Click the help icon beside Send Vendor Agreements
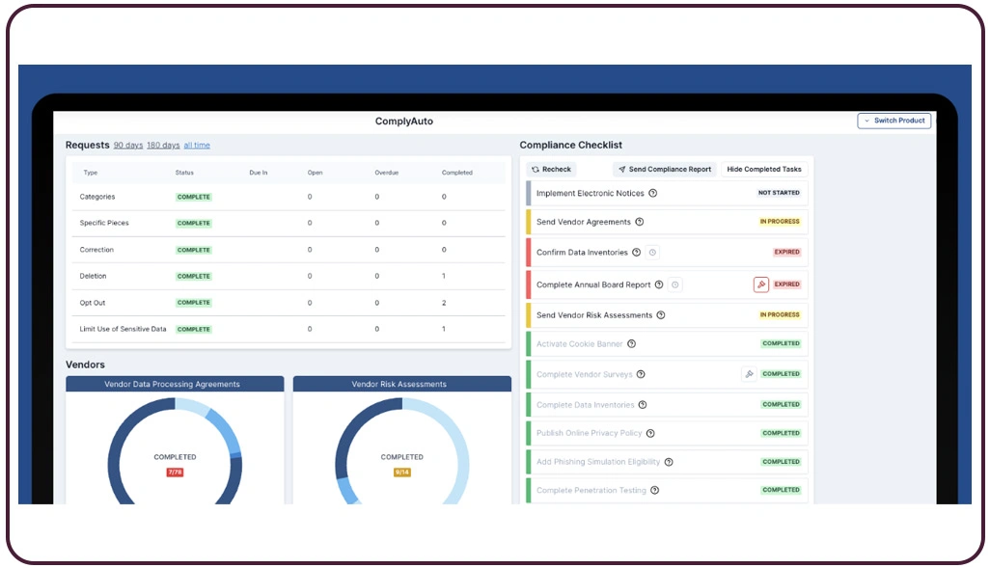Image resolution: width=990 pixels, height=568 pixels. point(640,222)
